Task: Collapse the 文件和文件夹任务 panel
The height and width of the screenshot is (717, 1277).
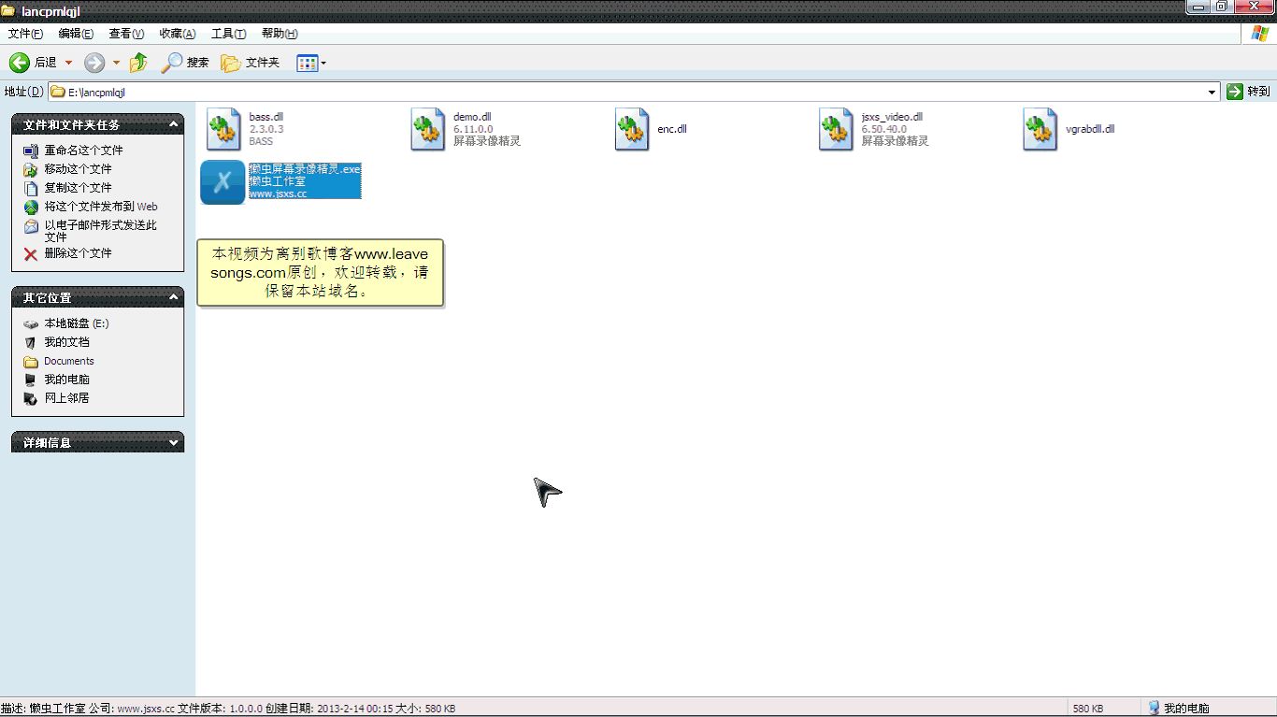Action: click(x=174, y=124)
